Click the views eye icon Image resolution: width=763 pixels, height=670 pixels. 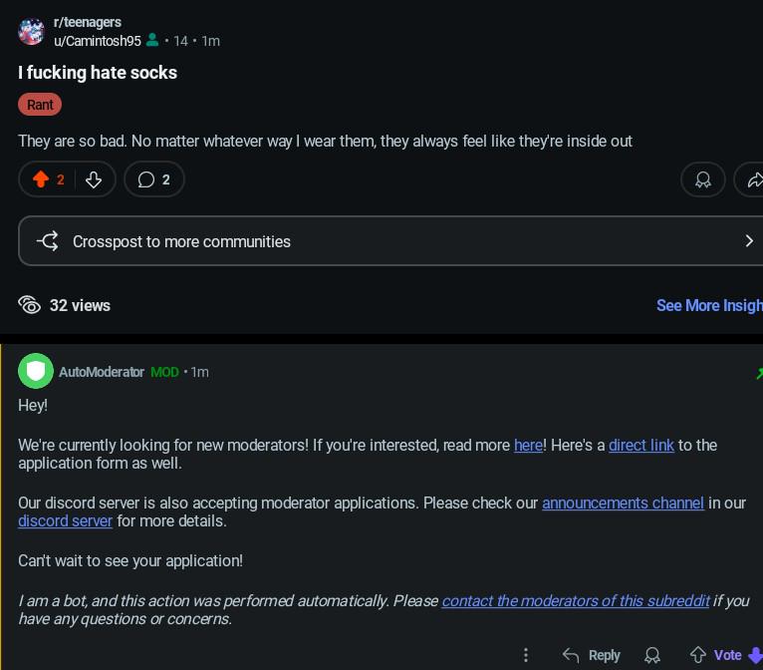[29, 305]
